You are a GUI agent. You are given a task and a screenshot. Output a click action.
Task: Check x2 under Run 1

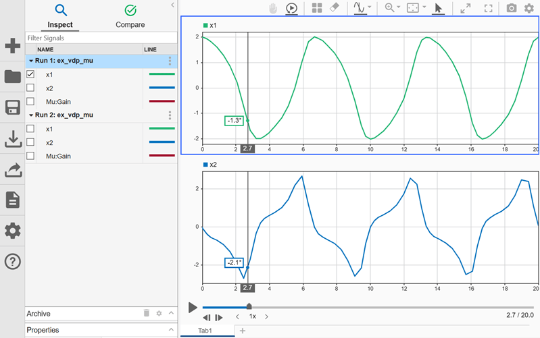30,88
